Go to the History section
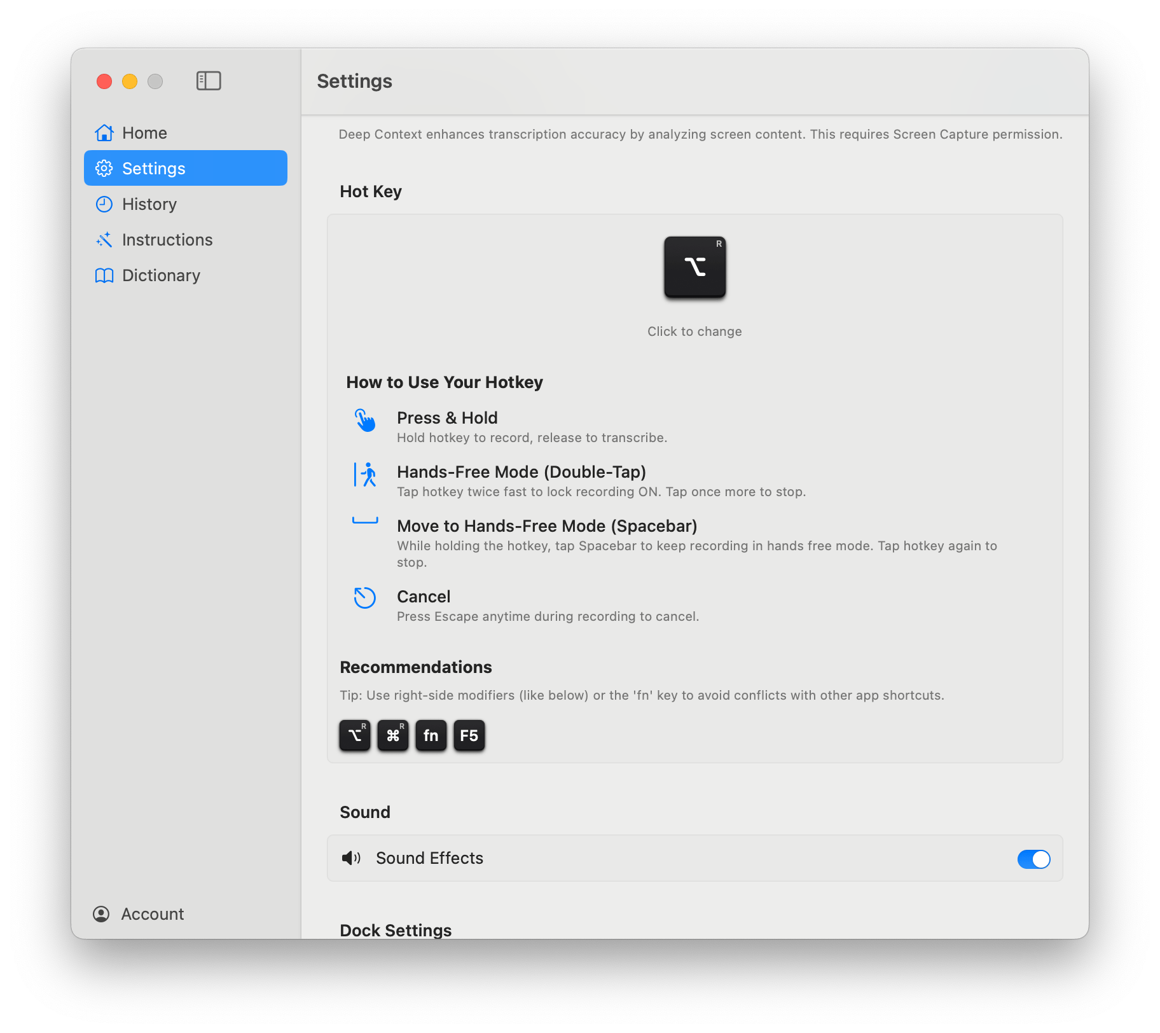1160x1033 pixels. (x=149, y=204)
